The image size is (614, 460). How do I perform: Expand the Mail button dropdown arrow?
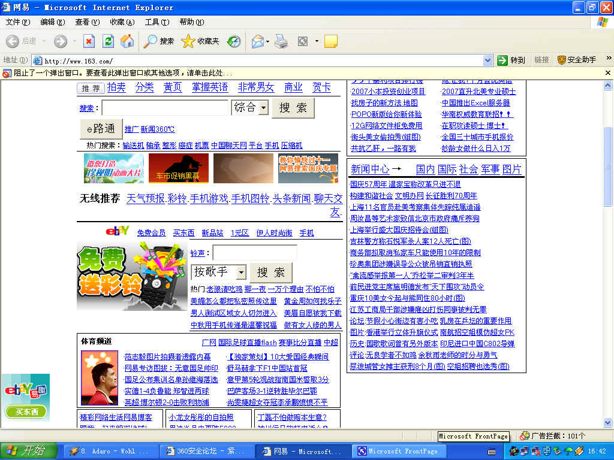point(268,41)
